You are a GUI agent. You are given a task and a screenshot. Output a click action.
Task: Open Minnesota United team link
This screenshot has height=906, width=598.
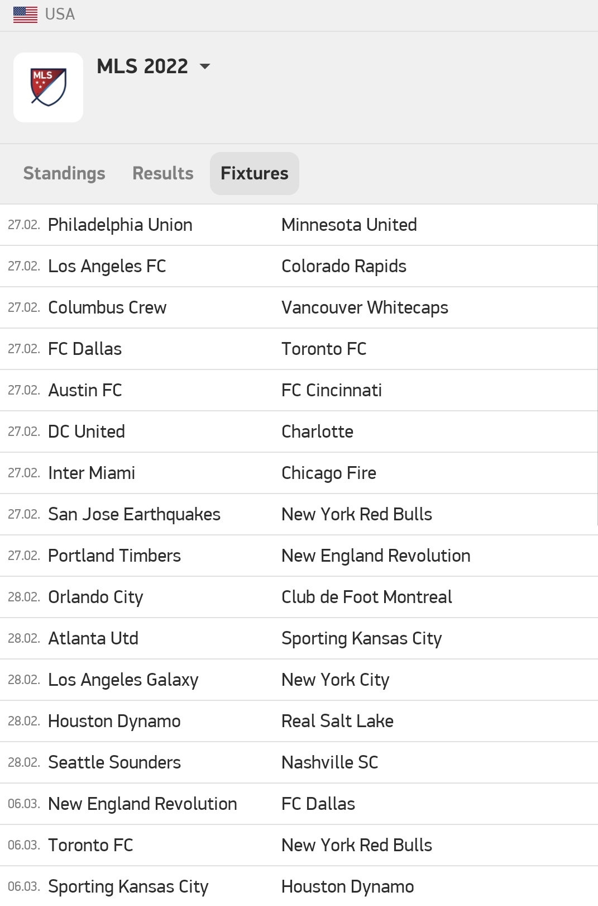(x=349, y=225)
